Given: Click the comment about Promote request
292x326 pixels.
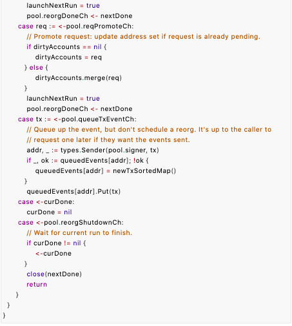Looking at the screenshot, I should [143, 36].
